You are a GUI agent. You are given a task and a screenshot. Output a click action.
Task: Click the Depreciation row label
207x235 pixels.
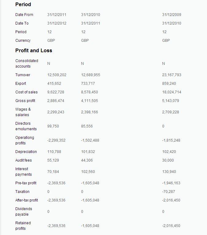coord(26,152)
